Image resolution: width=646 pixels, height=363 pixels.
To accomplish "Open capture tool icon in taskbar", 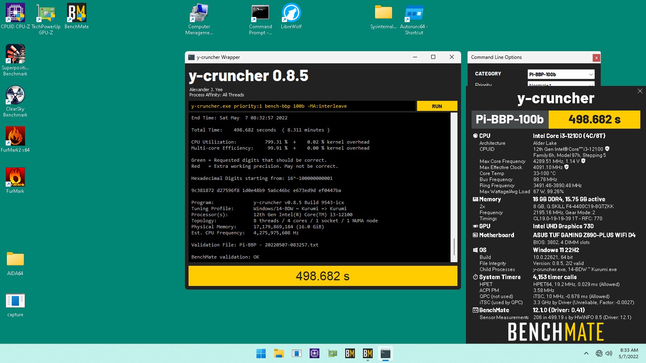I will tap(297, 354).
